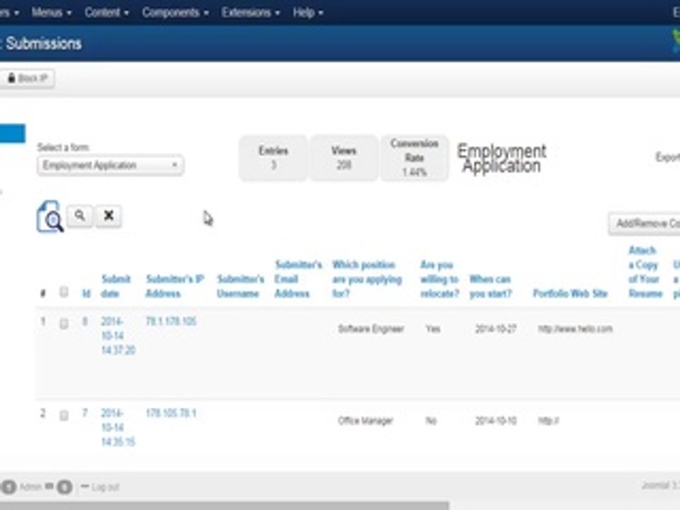
Task: Click the Conversion Rate box
Action: pyautogui.click(x=414, y=158)
